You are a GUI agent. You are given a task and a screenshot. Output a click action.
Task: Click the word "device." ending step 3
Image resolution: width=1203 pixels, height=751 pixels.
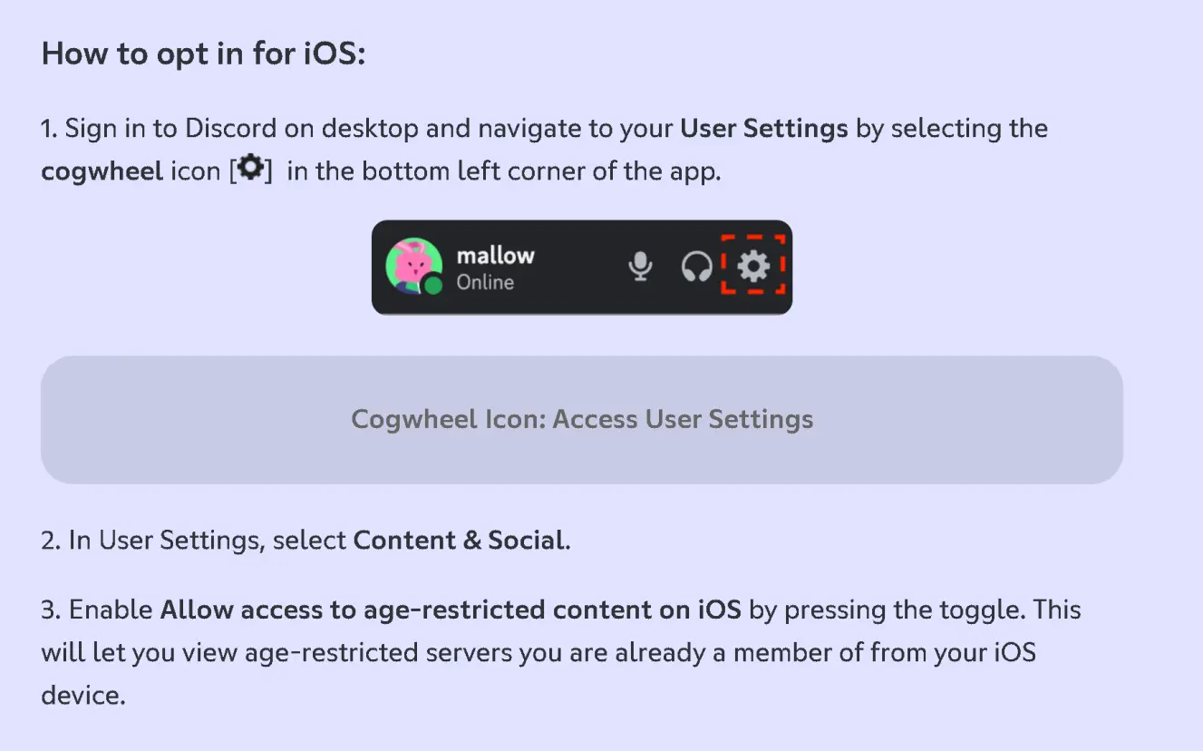[x=82, y=696]
